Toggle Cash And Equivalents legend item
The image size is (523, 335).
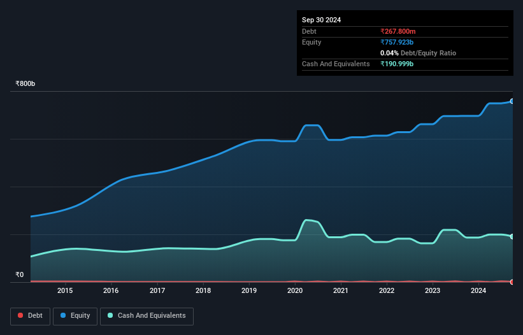click(x=147, y=315)
